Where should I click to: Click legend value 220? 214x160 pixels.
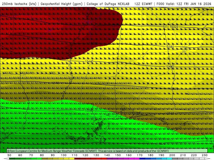[x=194, y=155]
